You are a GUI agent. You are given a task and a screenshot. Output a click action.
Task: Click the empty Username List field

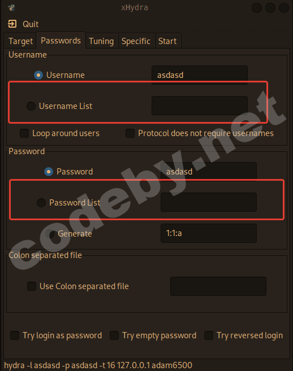coord(200,106)
